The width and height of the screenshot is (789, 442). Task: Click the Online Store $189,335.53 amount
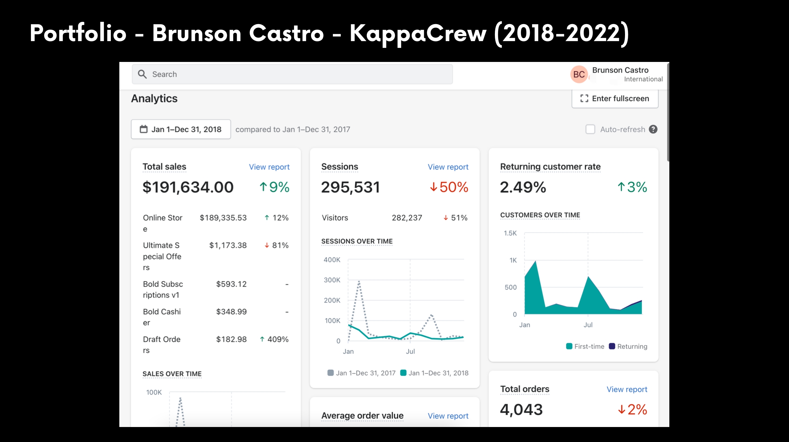pos(223,218)
